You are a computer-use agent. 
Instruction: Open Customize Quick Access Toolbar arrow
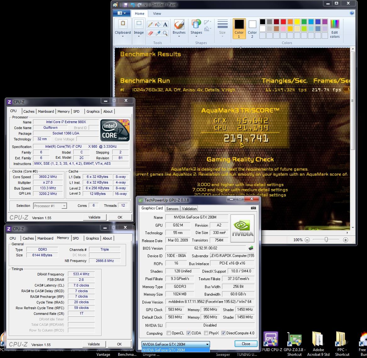[x=145, y=5]
